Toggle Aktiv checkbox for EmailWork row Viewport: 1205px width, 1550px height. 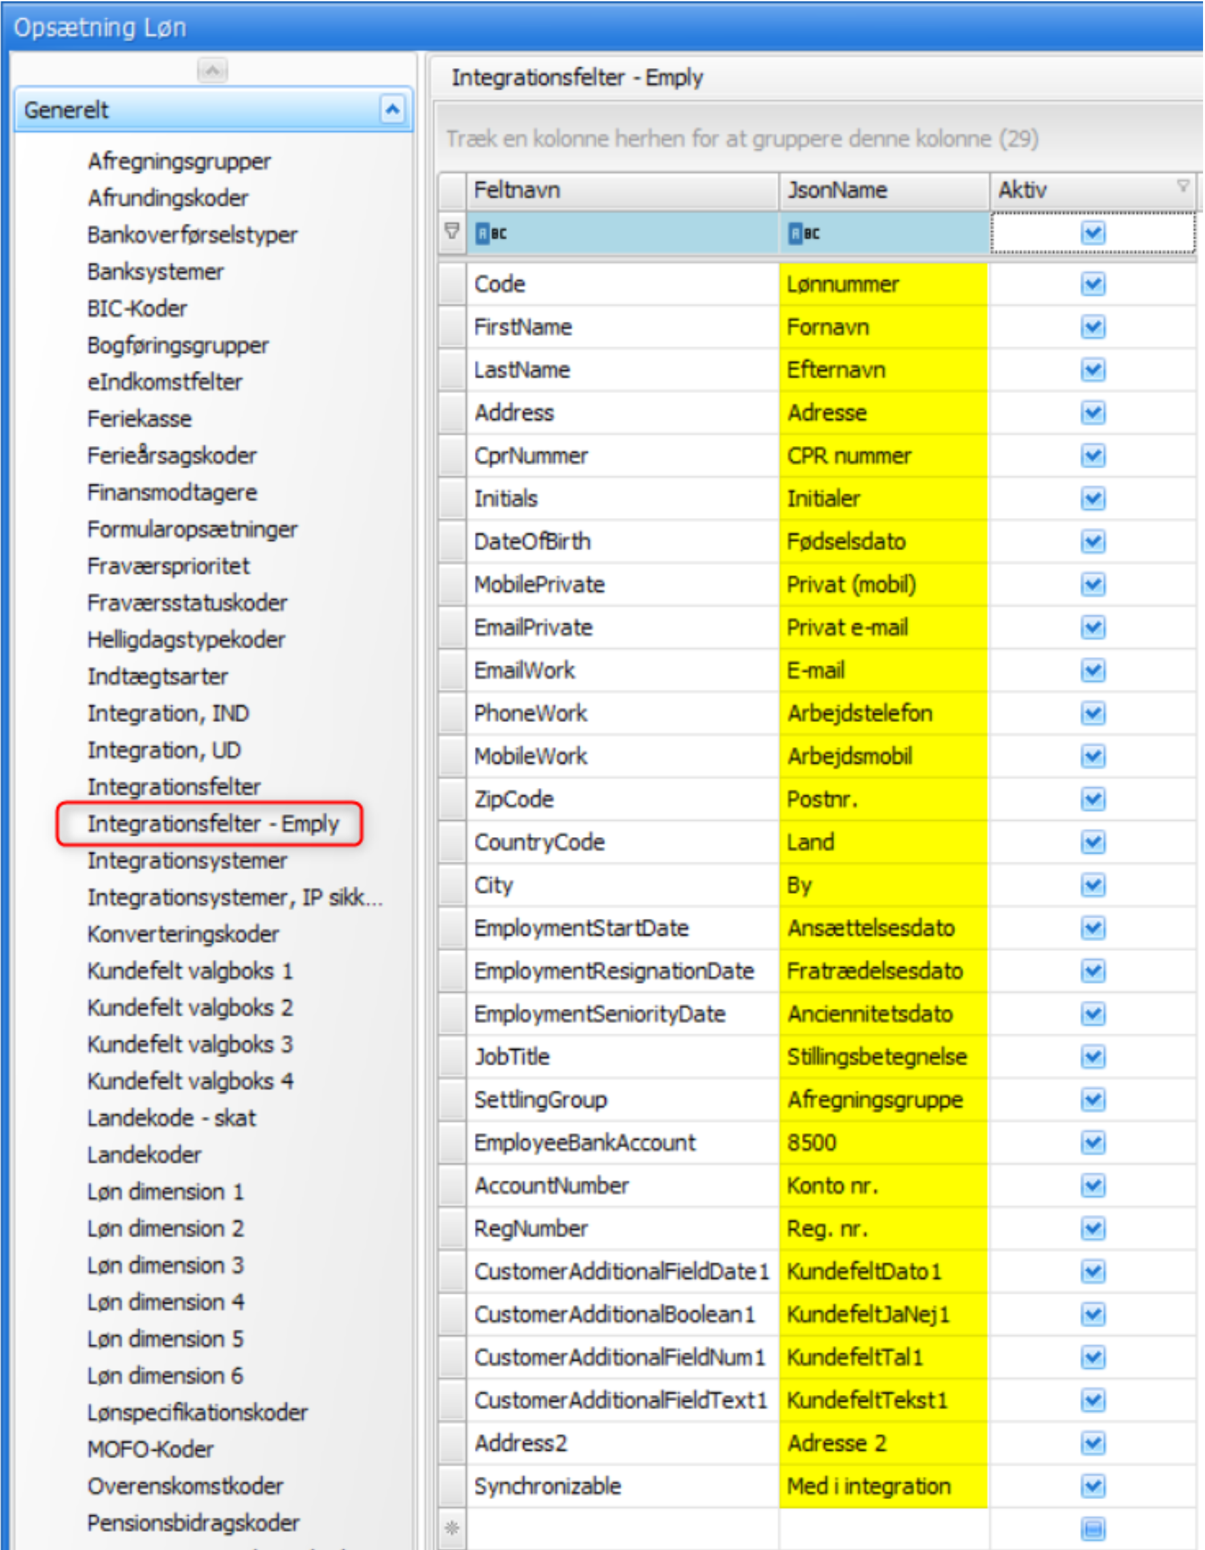1092,670
